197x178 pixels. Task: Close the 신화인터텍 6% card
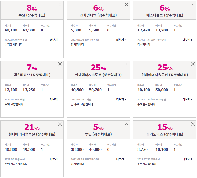126,5
